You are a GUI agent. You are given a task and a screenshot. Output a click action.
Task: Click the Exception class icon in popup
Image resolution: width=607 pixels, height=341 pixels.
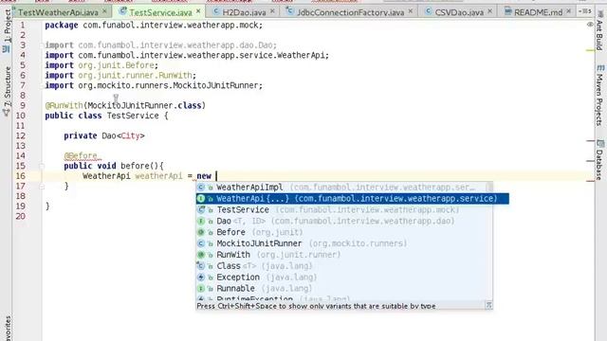tap(201, 278)
